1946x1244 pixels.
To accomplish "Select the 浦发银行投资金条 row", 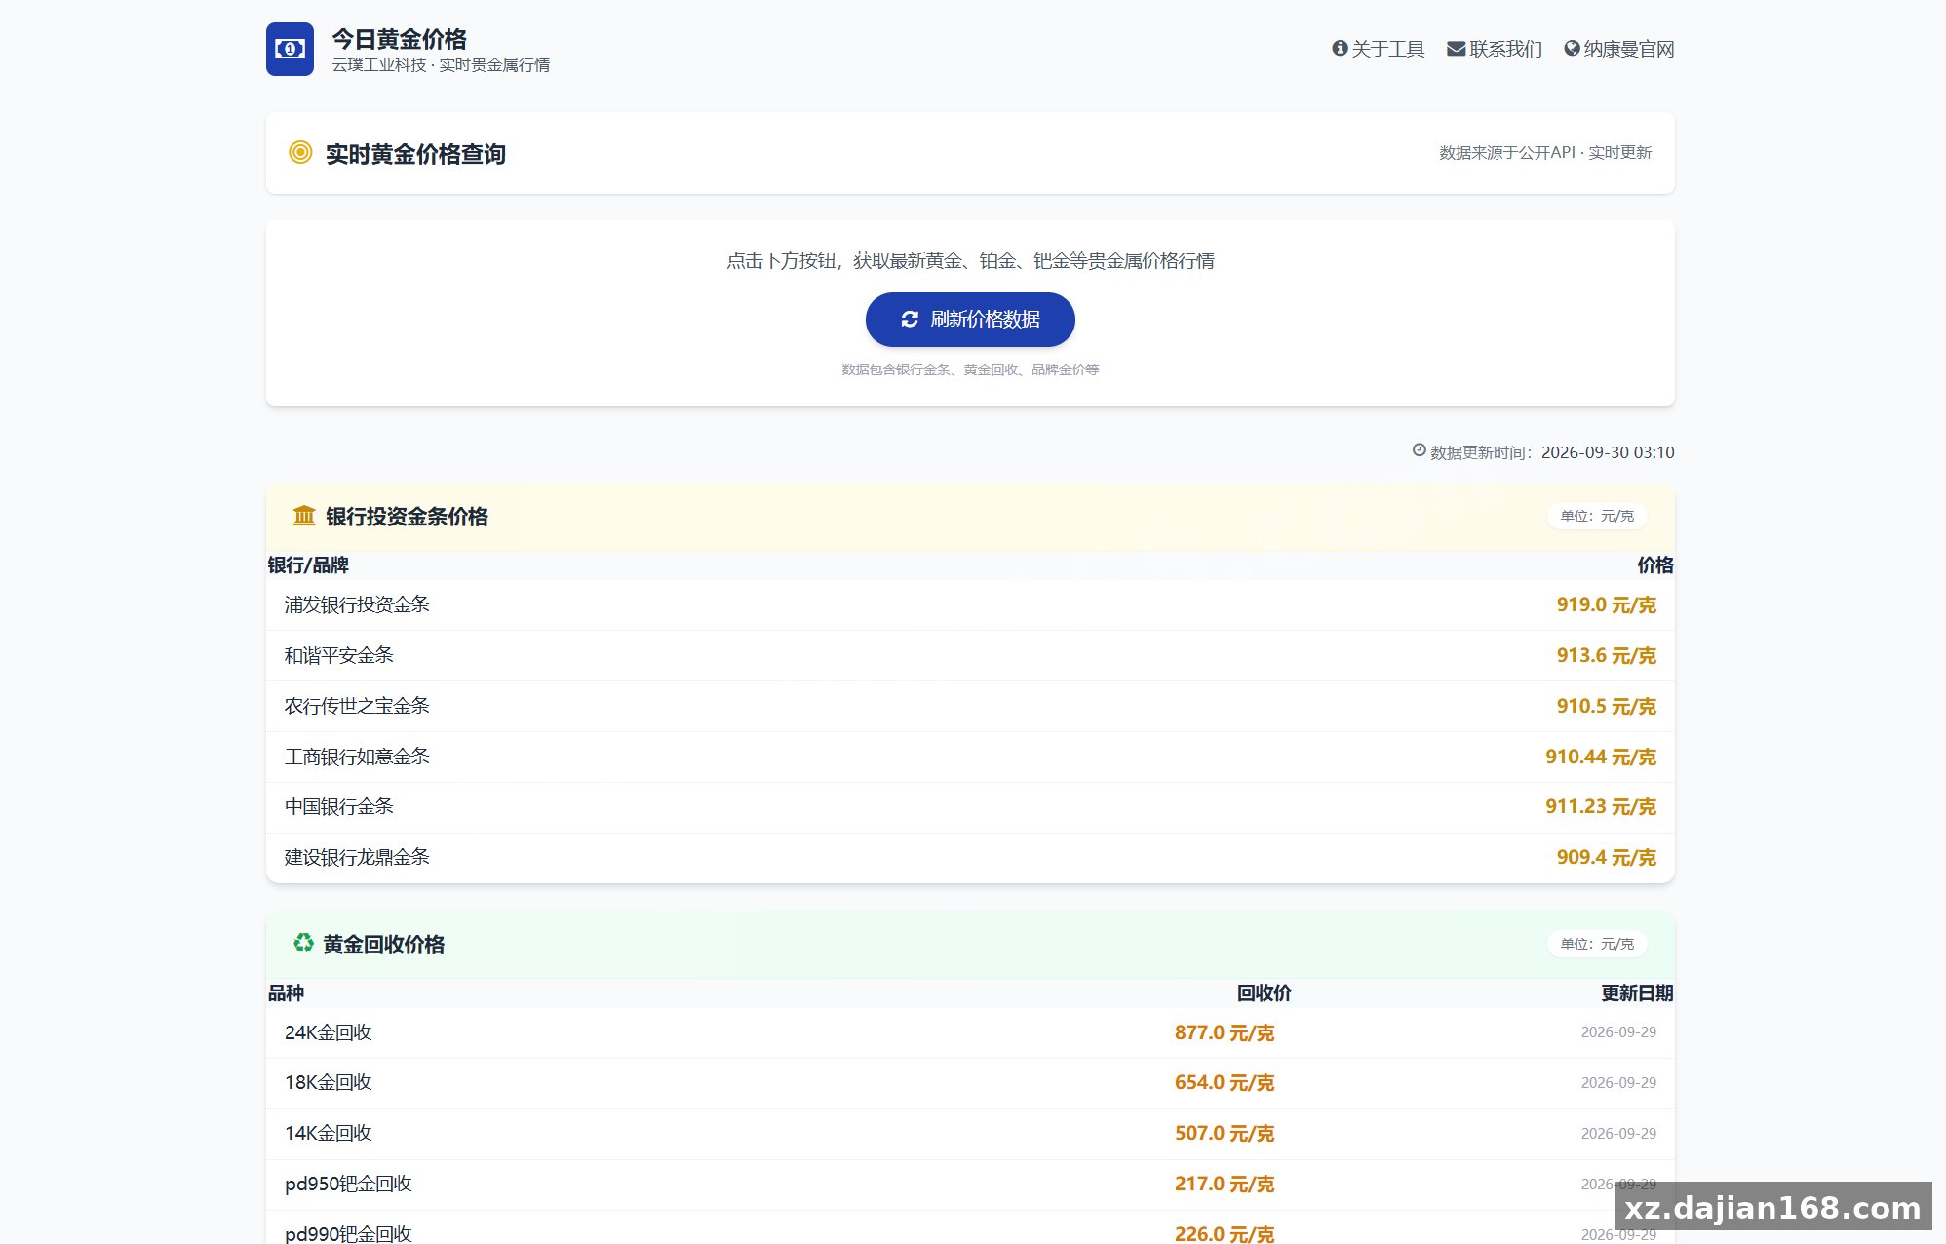I will coord(970,605).
